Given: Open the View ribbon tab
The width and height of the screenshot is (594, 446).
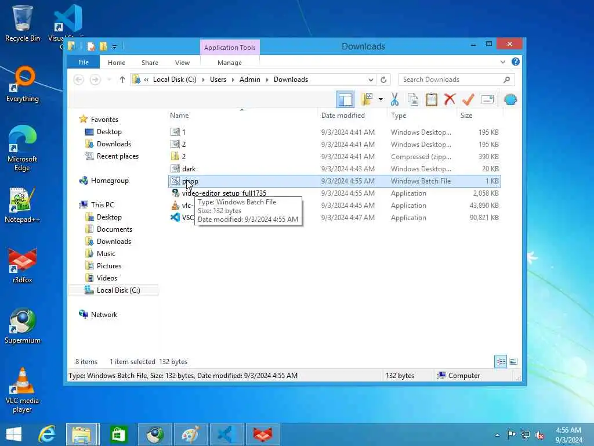Looking at the screenshot, I should click(182, 63).
